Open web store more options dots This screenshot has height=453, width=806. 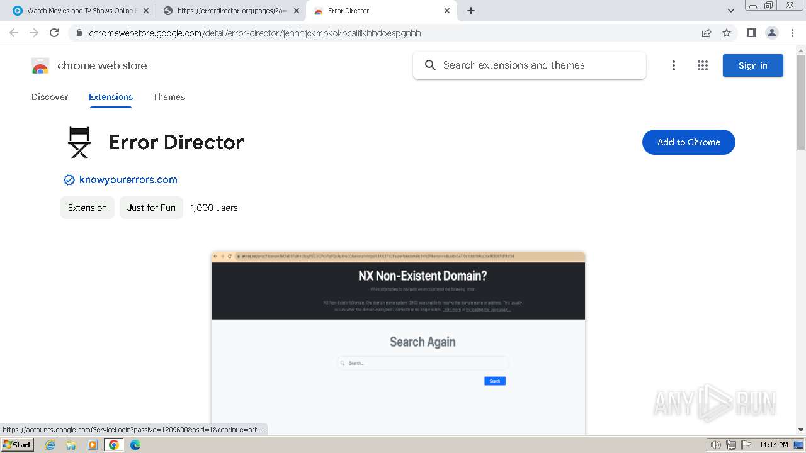[x=674, y=65]
